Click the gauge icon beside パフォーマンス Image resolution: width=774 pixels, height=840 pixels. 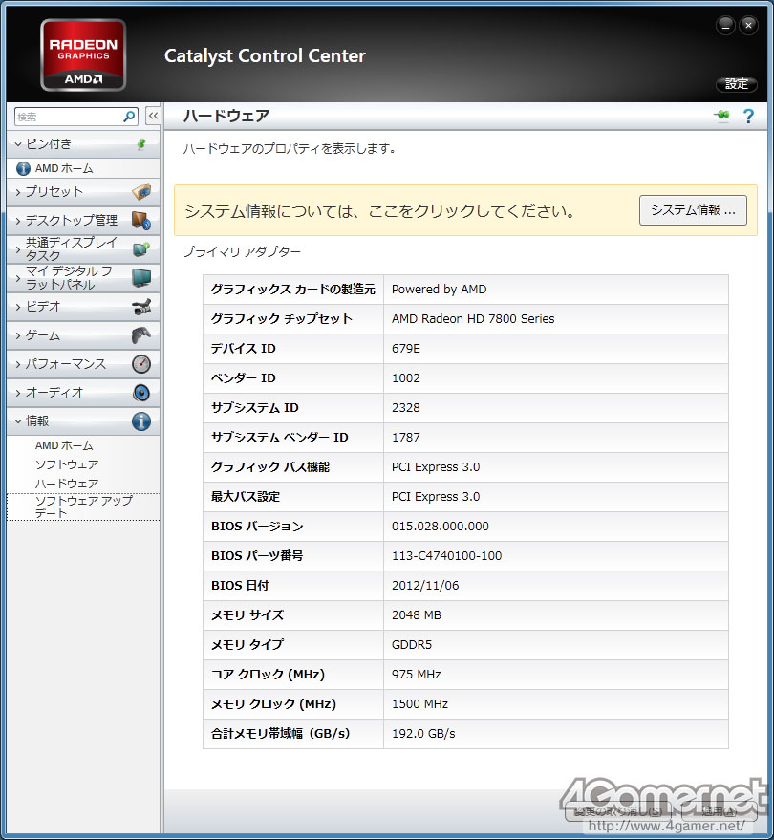pyautogui.click(x=141, y=364)
